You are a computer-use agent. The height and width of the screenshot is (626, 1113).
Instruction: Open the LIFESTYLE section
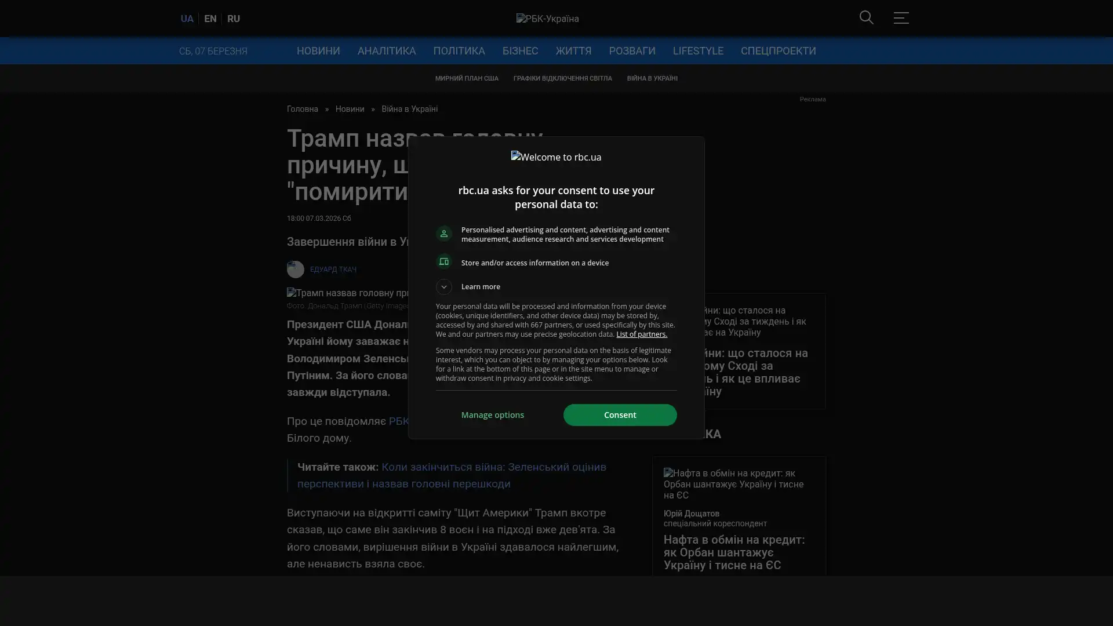coord(697,51)
